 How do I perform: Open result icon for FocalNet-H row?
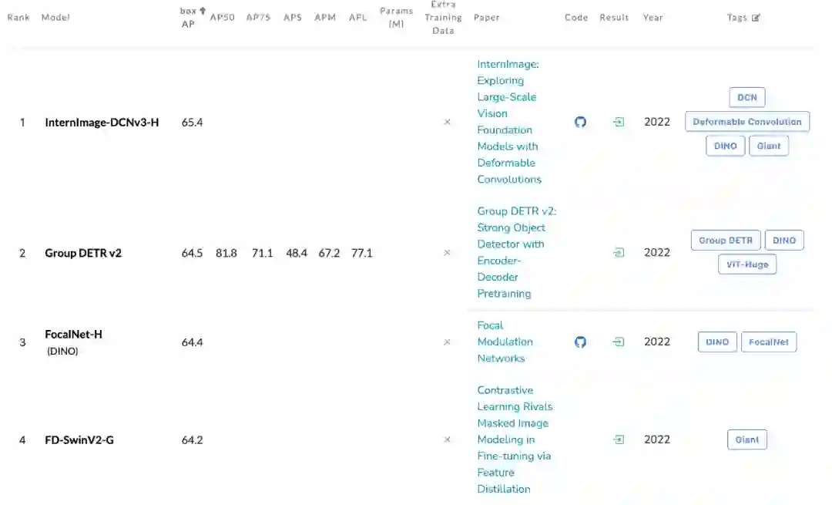coord(618,342)
